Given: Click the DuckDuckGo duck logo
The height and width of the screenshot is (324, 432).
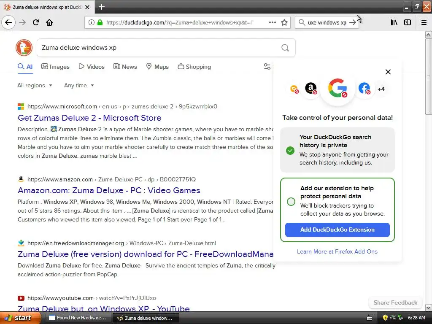Looking at the screenshot, I should point(24,48).
